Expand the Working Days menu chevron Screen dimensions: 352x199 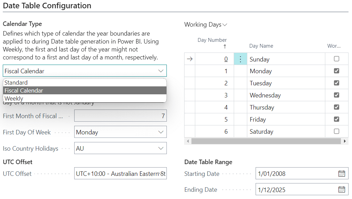(x=225, y=25)
